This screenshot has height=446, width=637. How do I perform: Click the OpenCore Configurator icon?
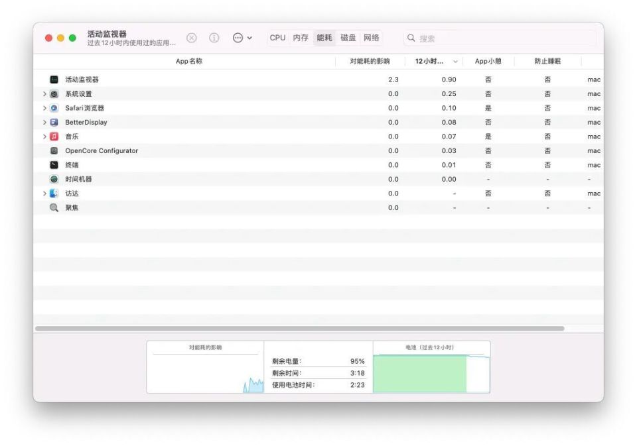[54, 150]
